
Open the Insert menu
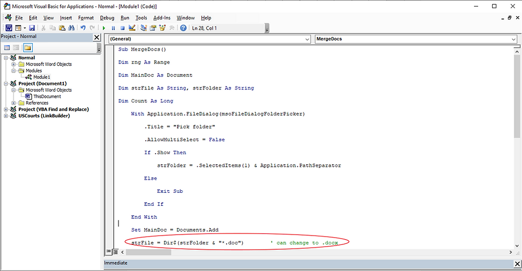point(66,18)
